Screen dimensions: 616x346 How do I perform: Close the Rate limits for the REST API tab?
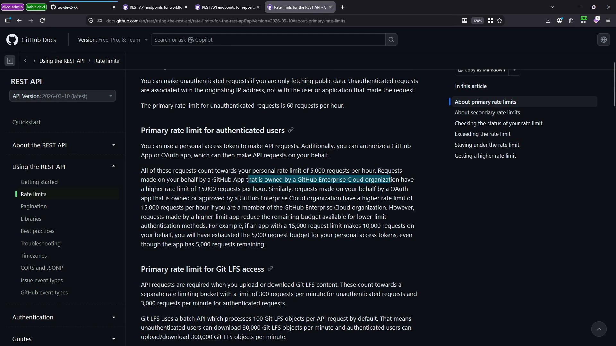click(330, 7)
